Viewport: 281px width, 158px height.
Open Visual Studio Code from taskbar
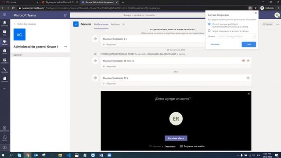(x=68, y=155)
